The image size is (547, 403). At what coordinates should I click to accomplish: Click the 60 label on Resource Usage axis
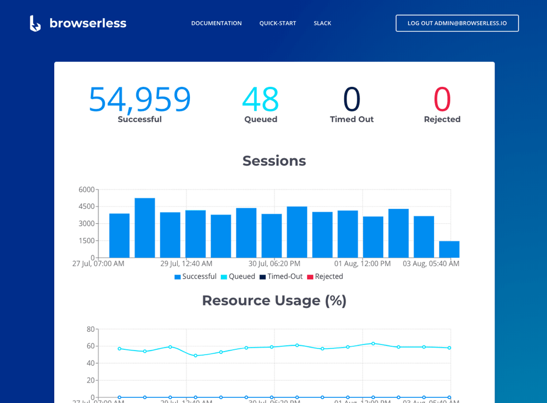click(91, 346)
